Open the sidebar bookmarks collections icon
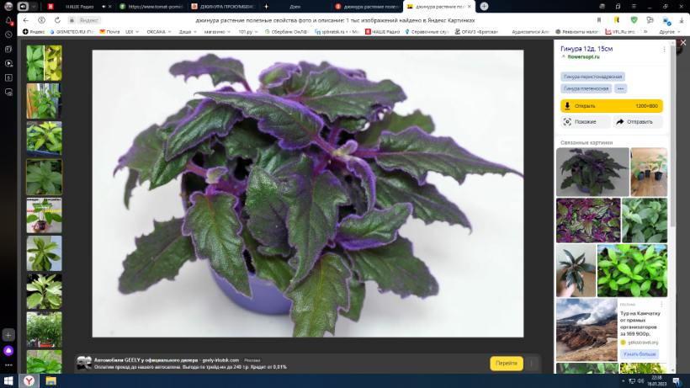This screenshot has height=388, width=690. (x=8, y=49)
